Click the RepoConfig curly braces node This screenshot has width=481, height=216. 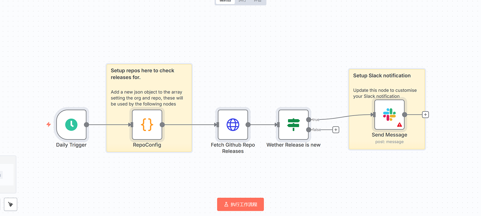(147, 125)
